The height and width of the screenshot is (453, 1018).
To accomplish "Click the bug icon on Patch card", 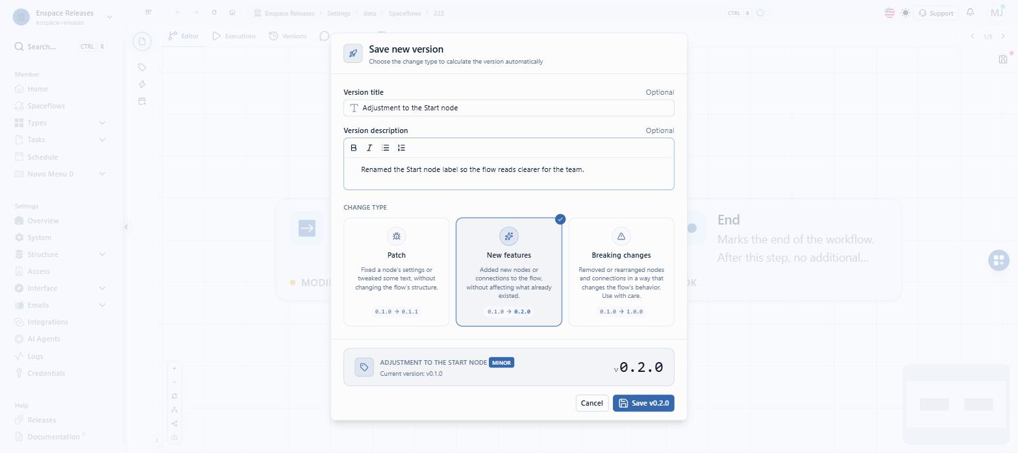I will [397, 236].
